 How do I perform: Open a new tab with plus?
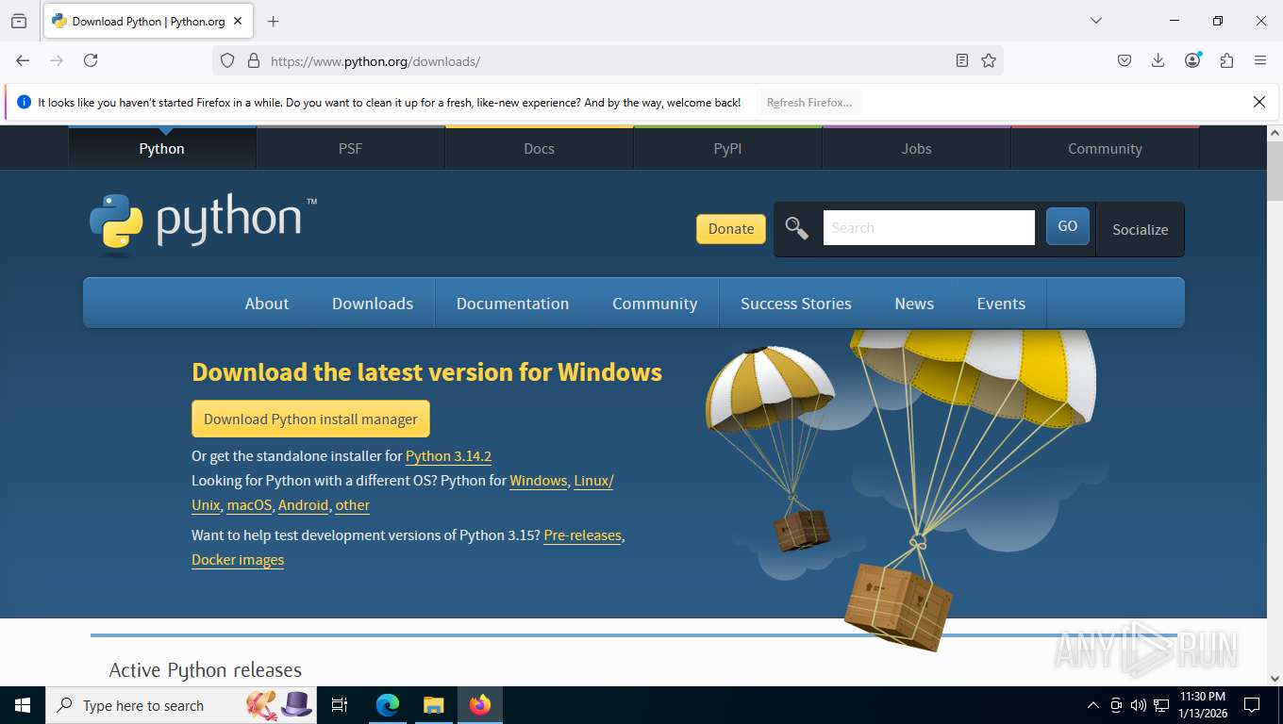pyautogui.click(x=274, y=21)
